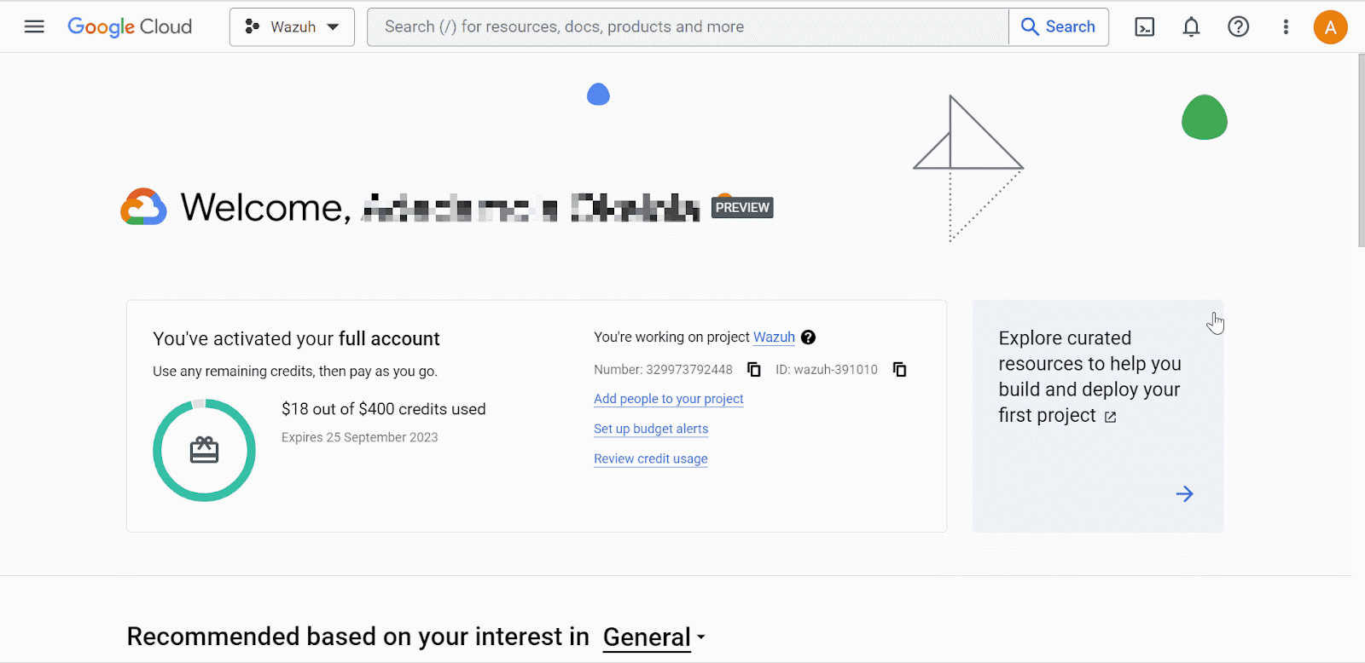1365x663 pixels.
Task: Click the help icon next to Wazuh project
Action: tap(809, 337)
